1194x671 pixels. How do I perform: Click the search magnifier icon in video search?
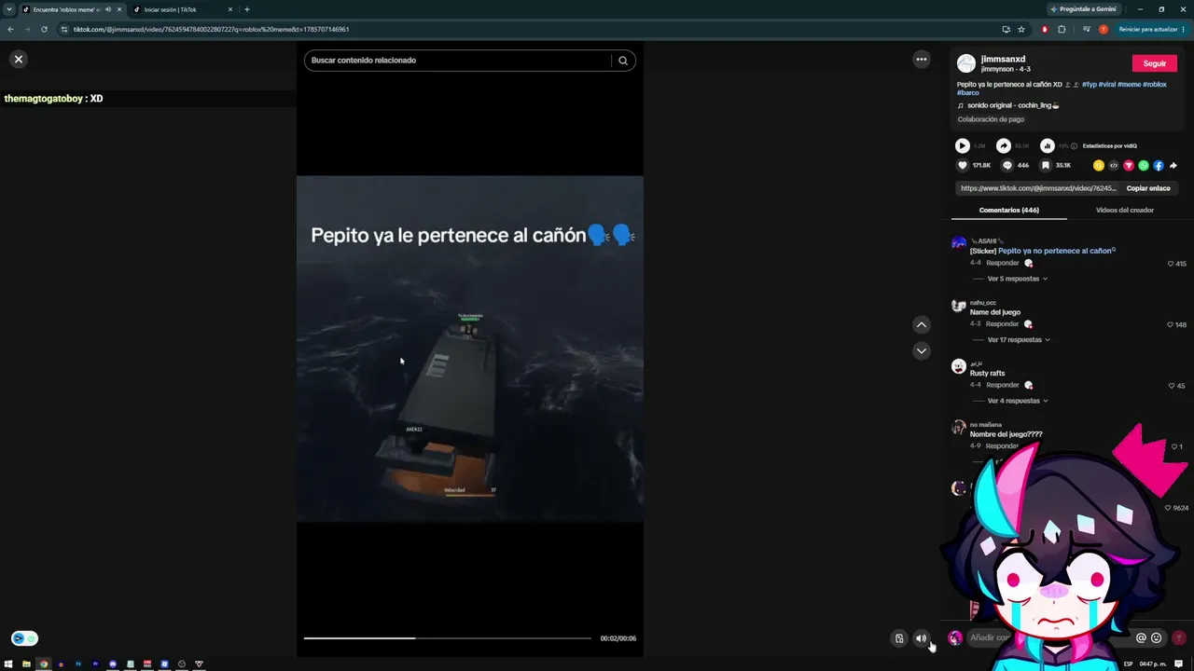click(623, 61)
